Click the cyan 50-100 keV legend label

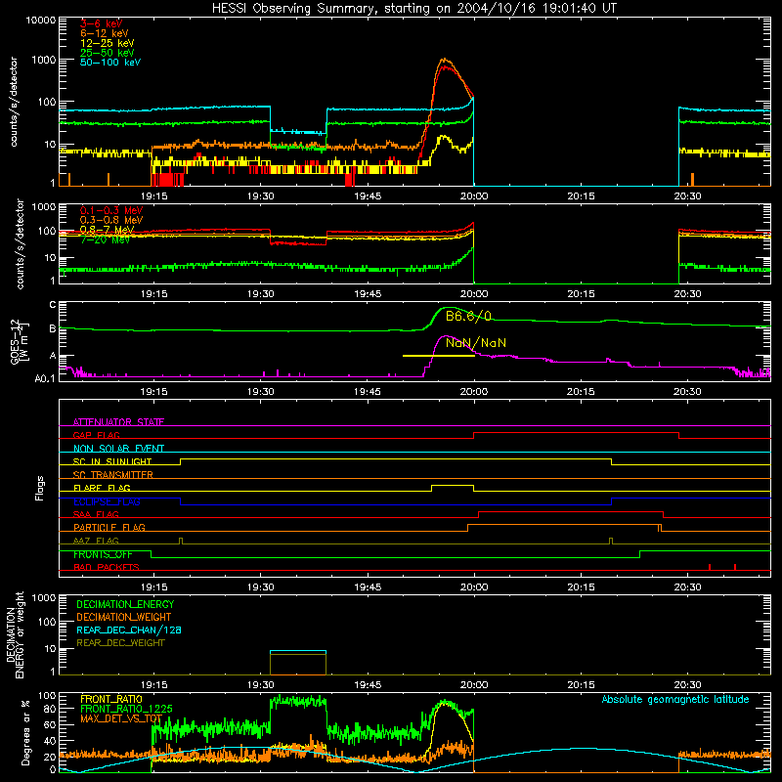click(110, 63)
